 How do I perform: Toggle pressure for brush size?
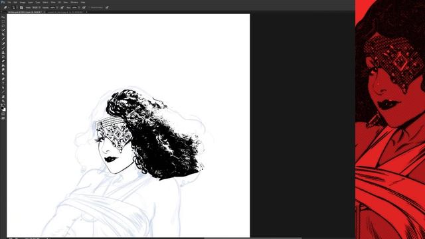pyautogui.click(x=107, y=7)
